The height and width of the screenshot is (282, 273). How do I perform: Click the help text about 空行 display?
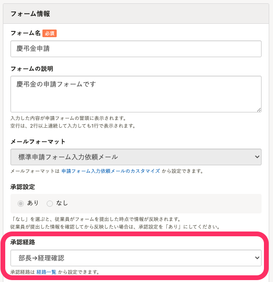point(73,126)
